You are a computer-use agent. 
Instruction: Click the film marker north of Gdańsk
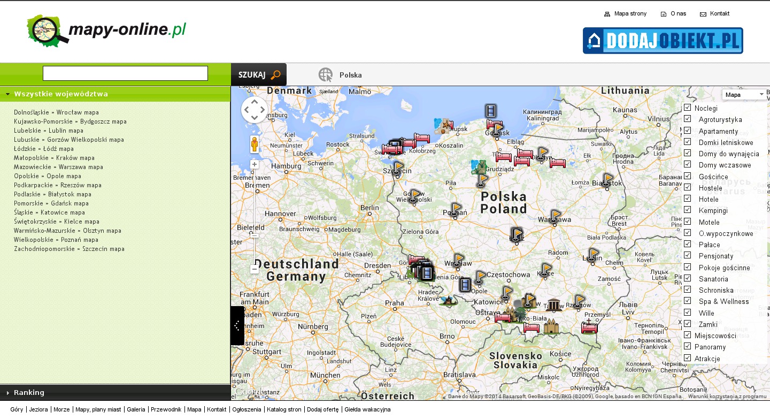(x=491, y=111)
